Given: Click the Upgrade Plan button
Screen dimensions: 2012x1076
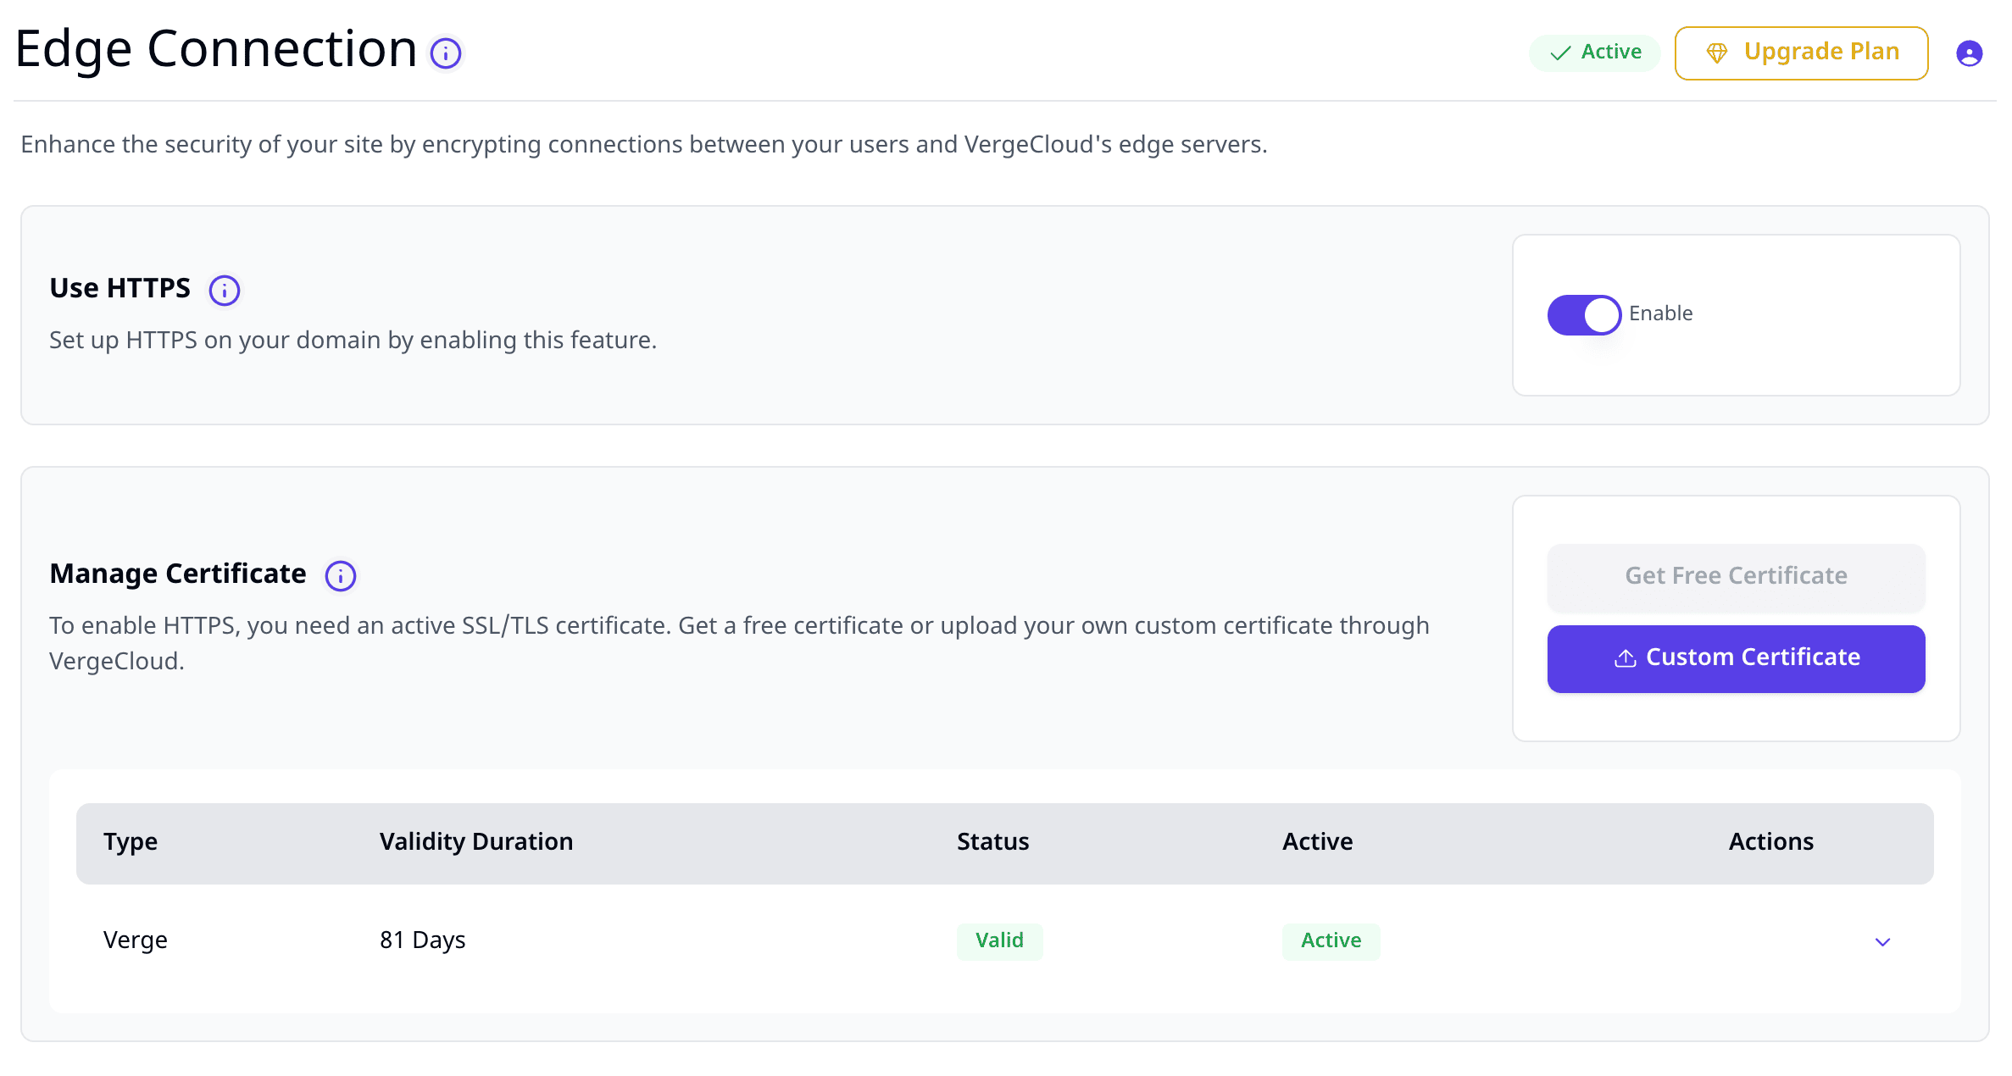Looking at the screenshot, I should [1801, 53].
